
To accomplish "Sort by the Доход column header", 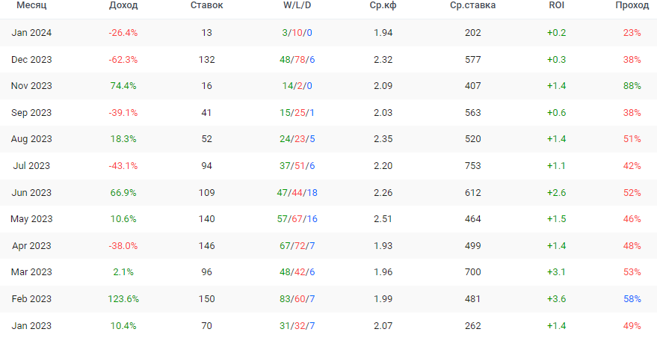I will pos(123,5).
